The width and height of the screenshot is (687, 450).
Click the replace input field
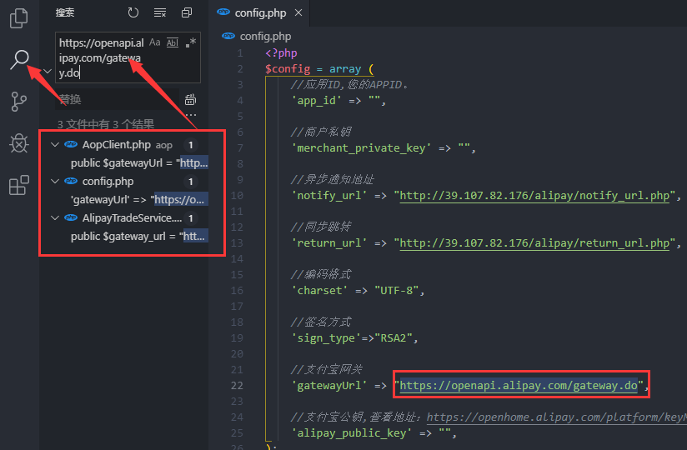coord(118,99)
